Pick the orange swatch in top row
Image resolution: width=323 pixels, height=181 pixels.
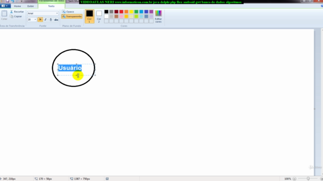click(126, 12)
